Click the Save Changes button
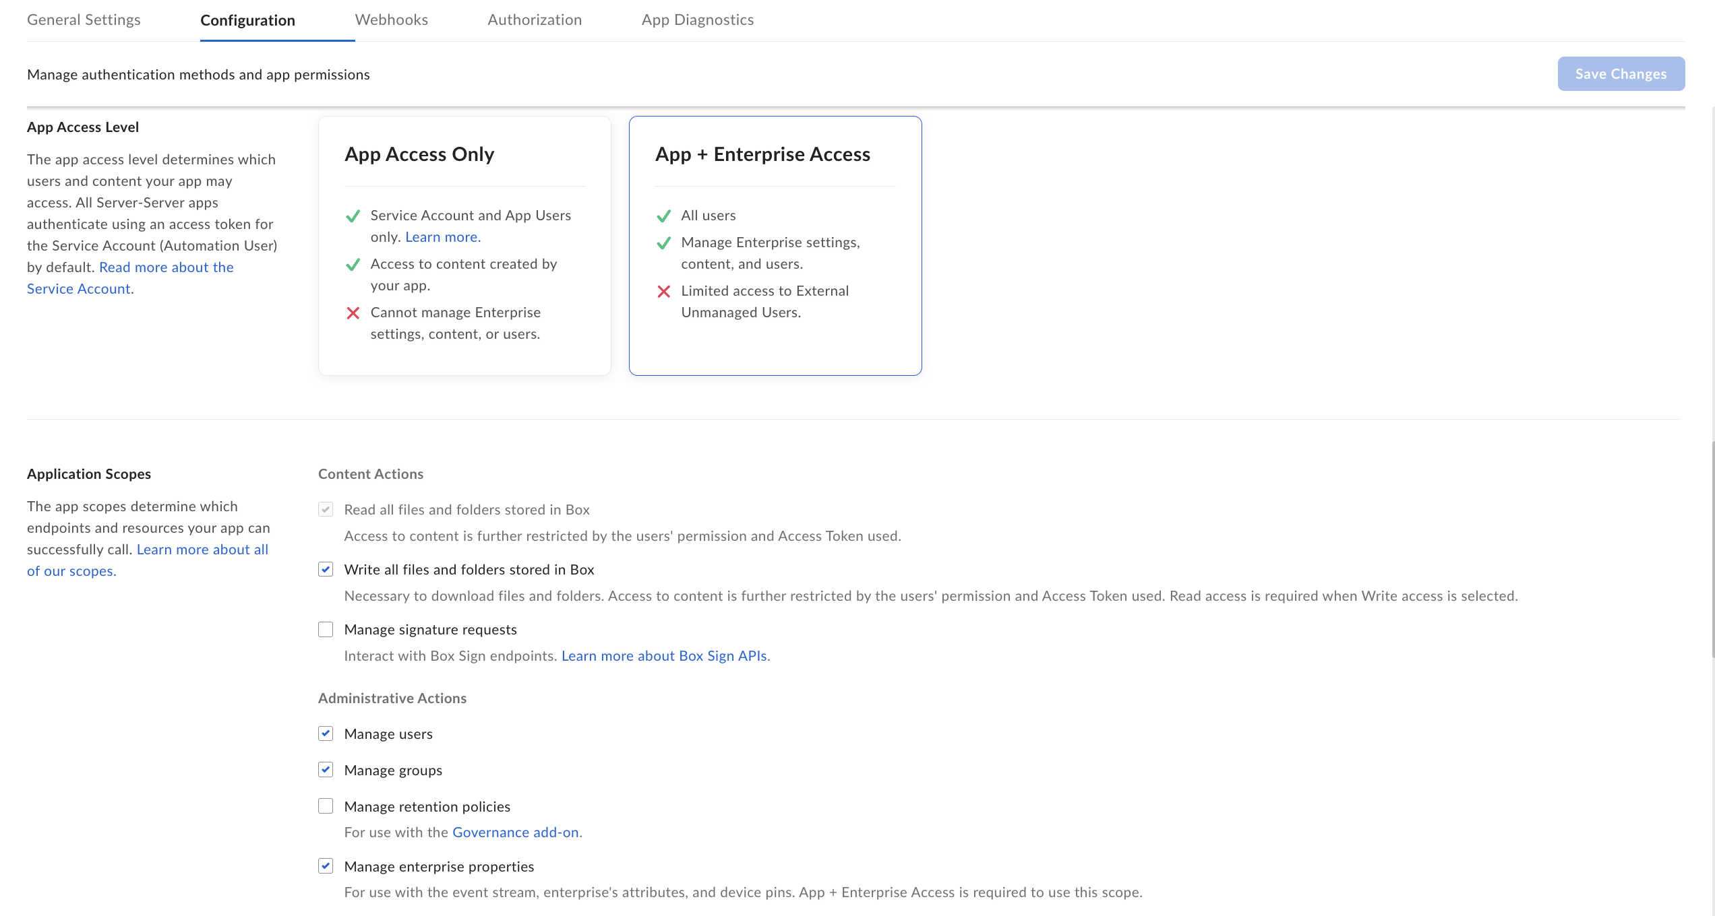 pyautogui.click(x=1621, y=73)
